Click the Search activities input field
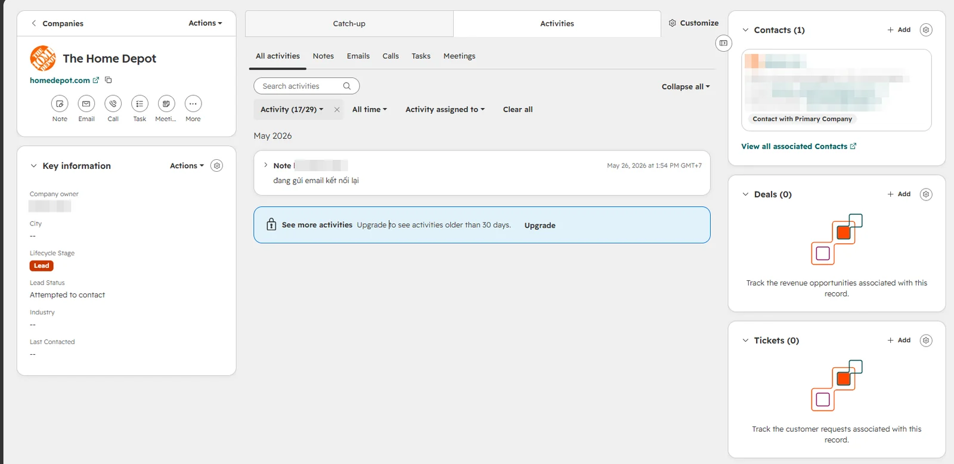This screenshot has height=464, width=954. [306, 86]
